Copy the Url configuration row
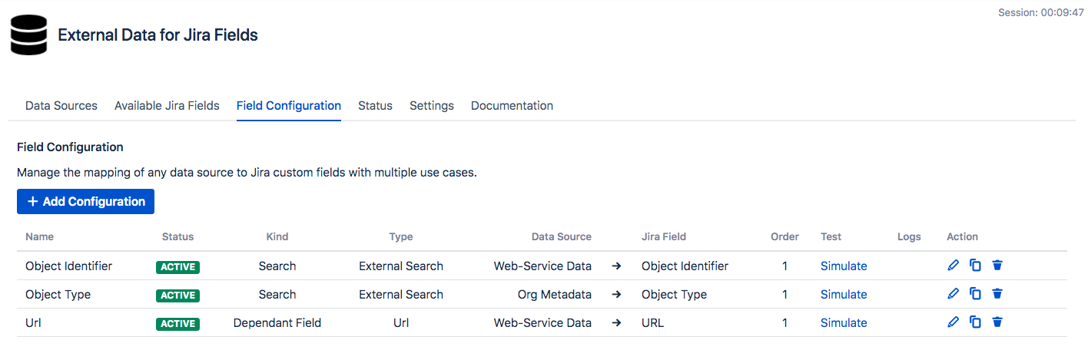The height and width of the screenshot is (360, 1088). click(975, 322)
